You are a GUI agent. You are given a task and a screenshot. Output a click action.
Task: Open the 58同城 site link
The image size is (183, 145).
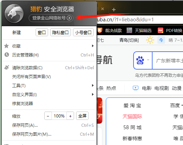(132, 127)
